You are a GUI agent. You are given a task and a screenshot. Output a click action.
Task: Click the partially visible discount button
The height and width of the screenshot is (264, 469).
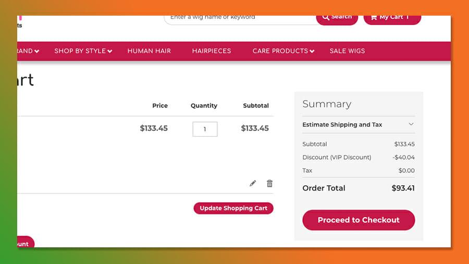[24, 243]
